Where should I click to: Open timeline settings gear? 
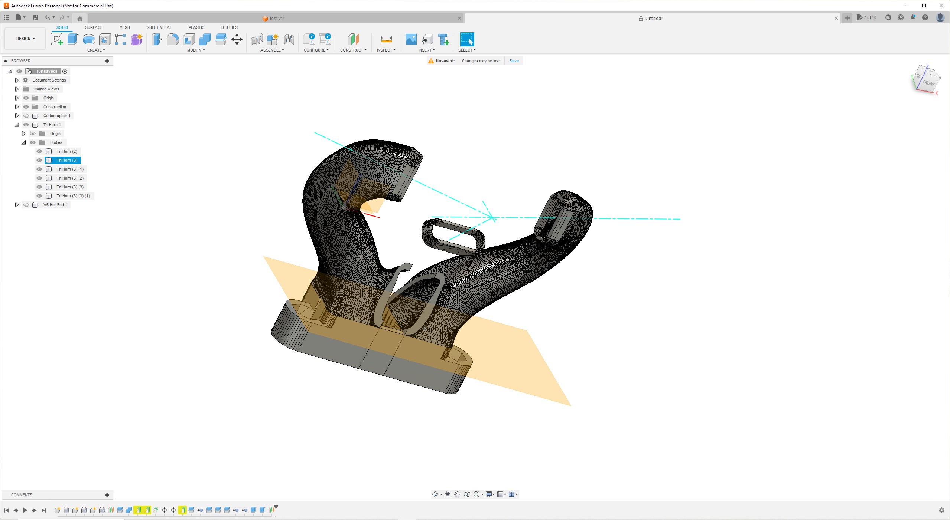coord(941,510)
